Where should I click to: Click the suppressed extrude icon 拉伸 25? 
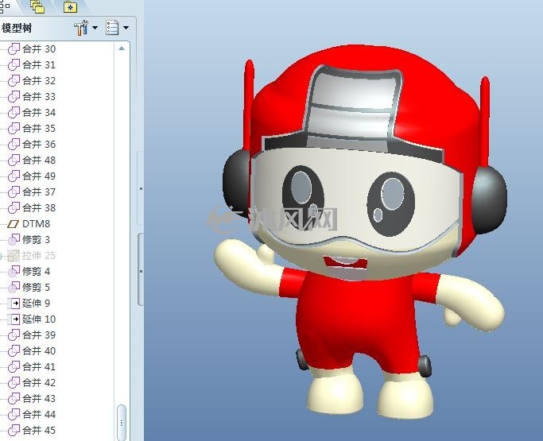point(14,256)
